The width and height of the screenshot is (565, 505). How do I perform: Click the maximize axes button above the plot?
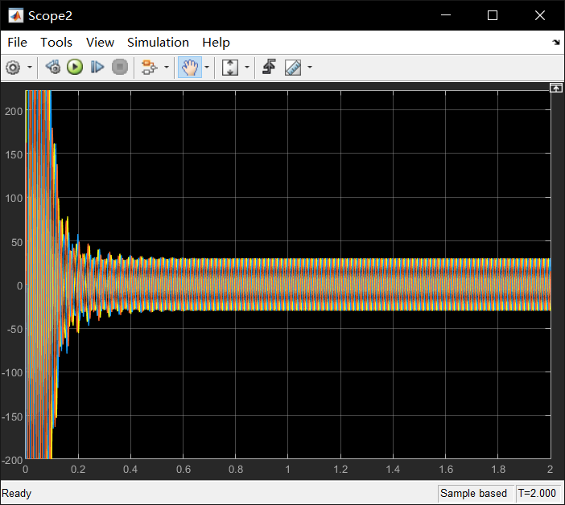(x=555, y=88)
